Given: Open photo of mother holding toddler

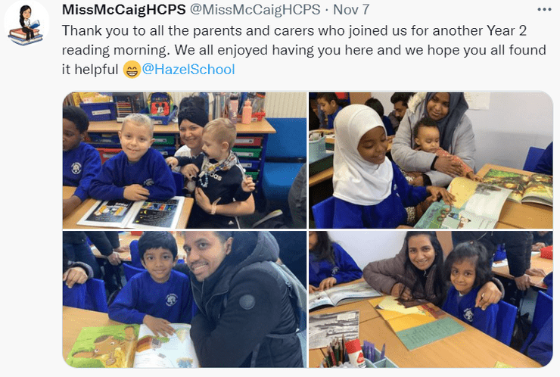Looking at the screenshot, I should [185, 160].
